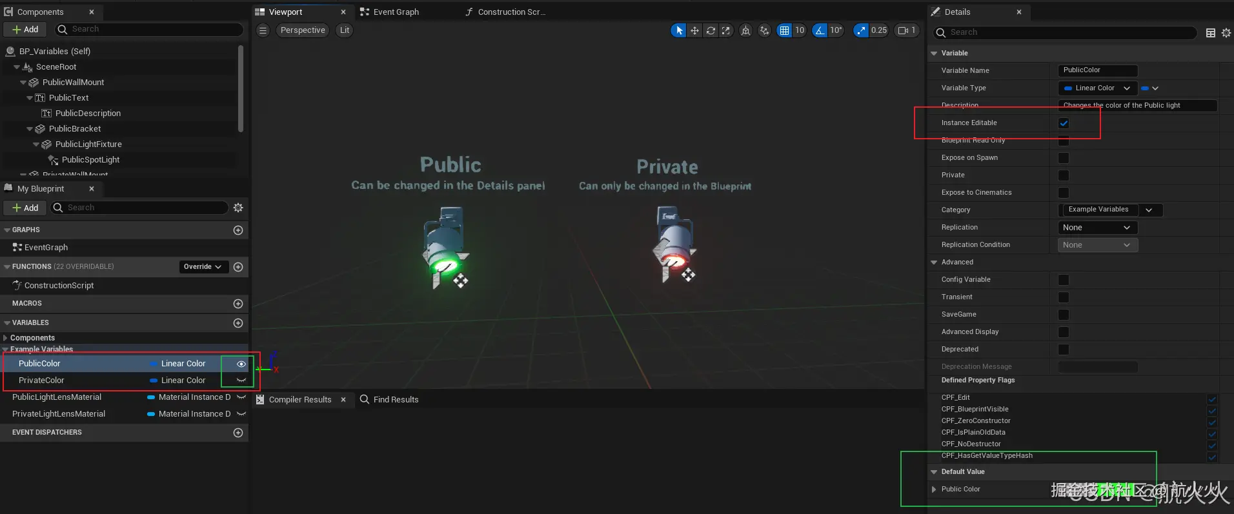Open the rotation snap 10° value menu

836,30
